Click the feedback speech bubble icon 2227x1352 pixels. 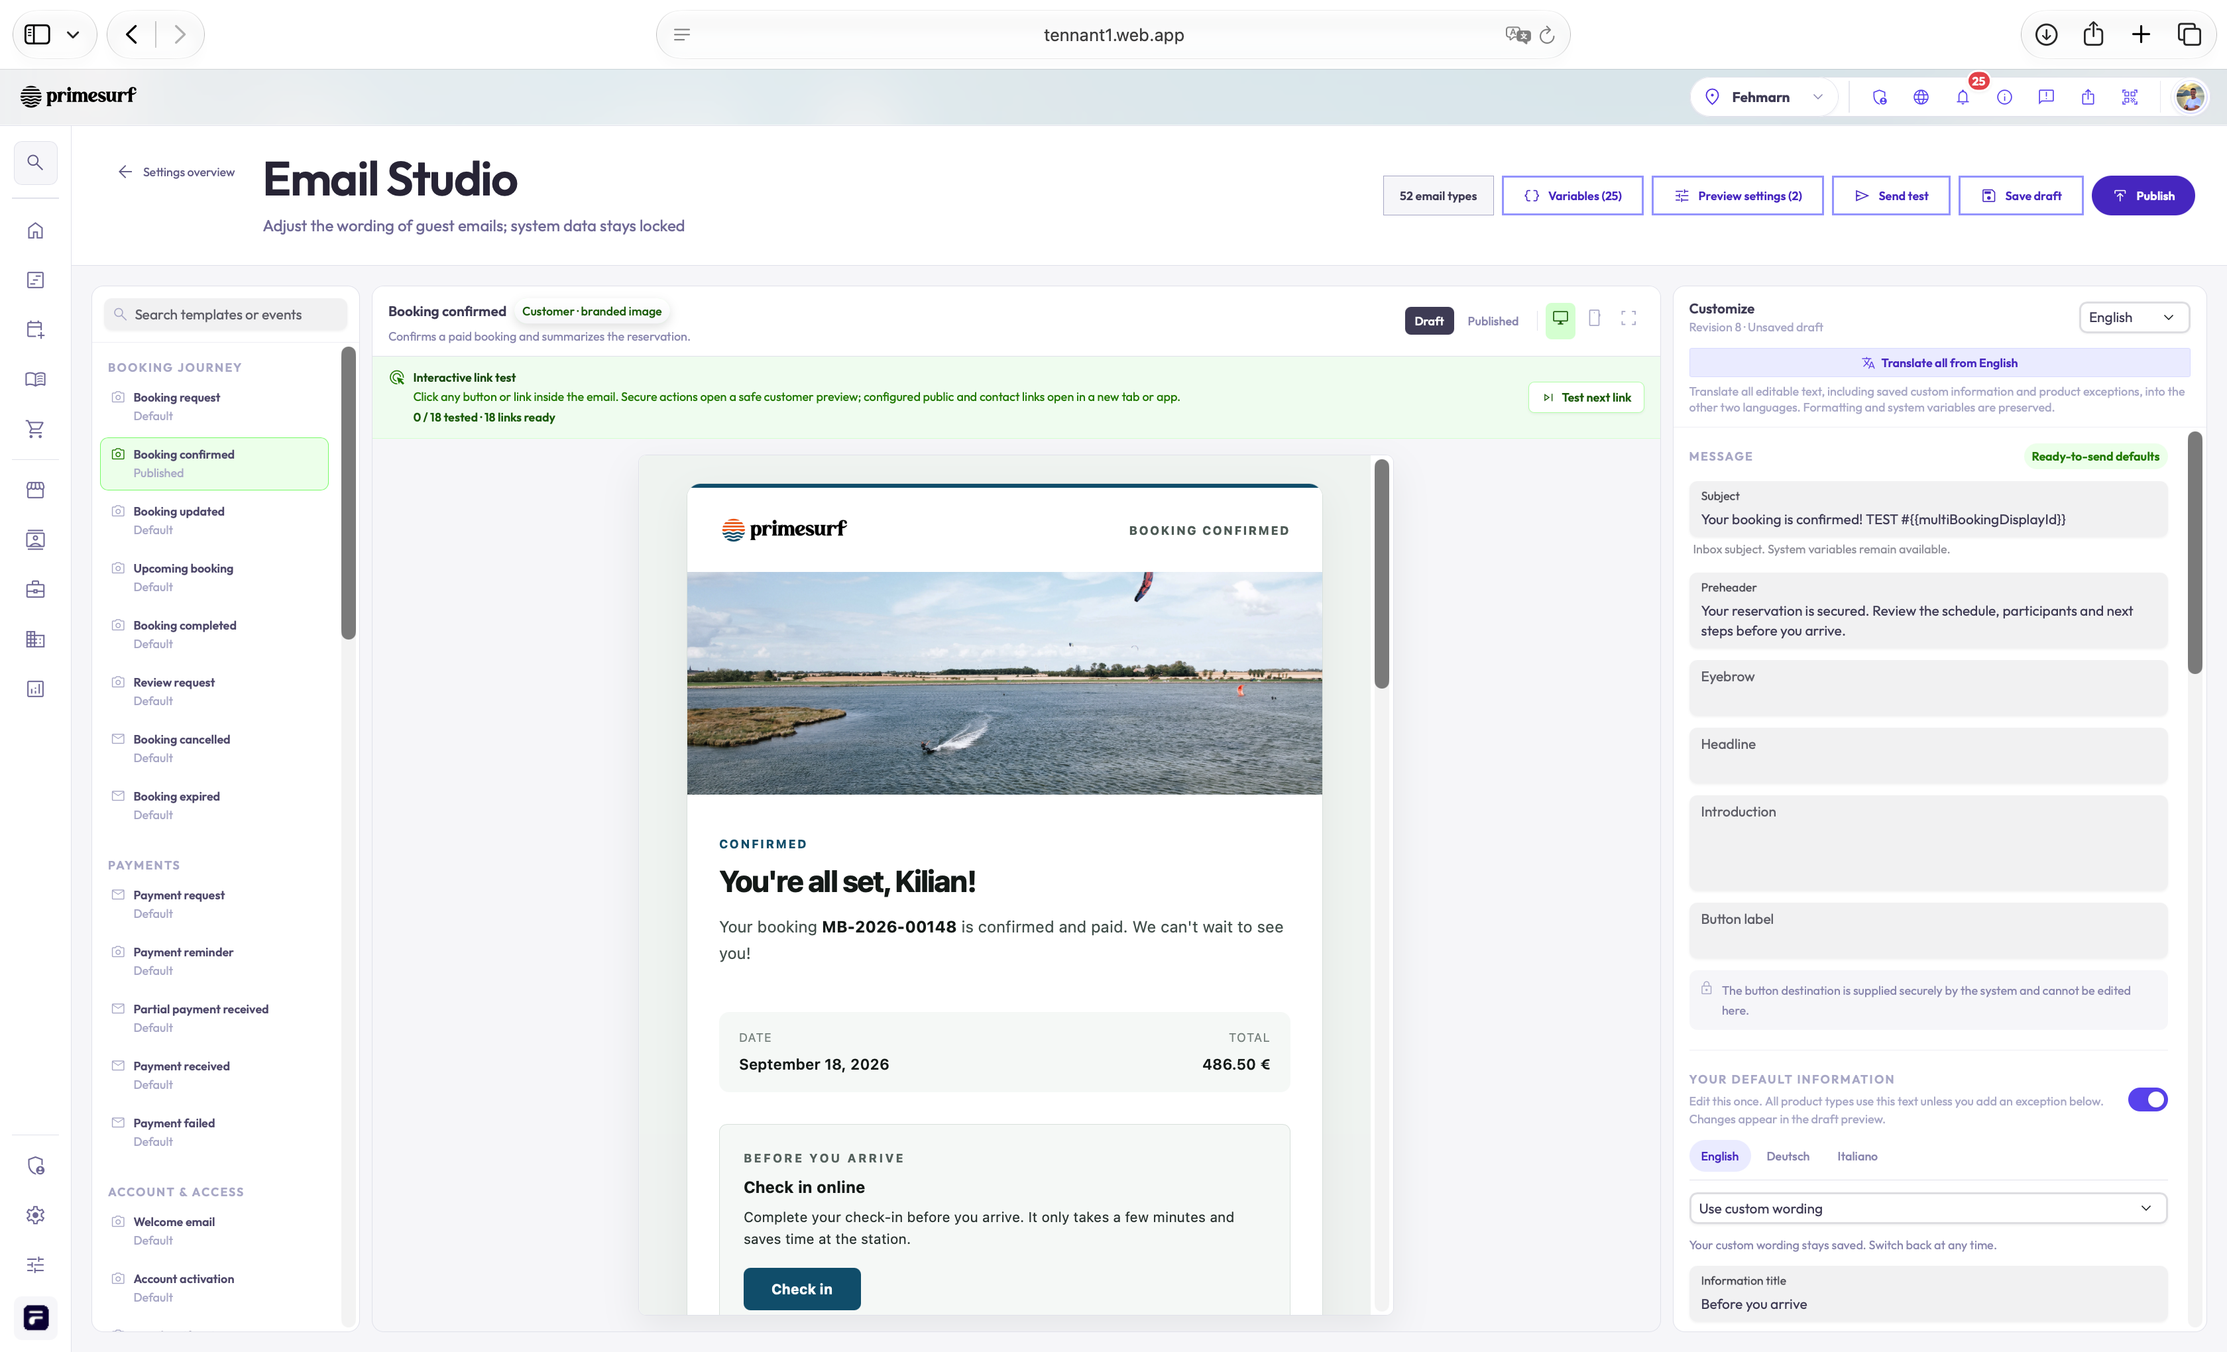2046,97
